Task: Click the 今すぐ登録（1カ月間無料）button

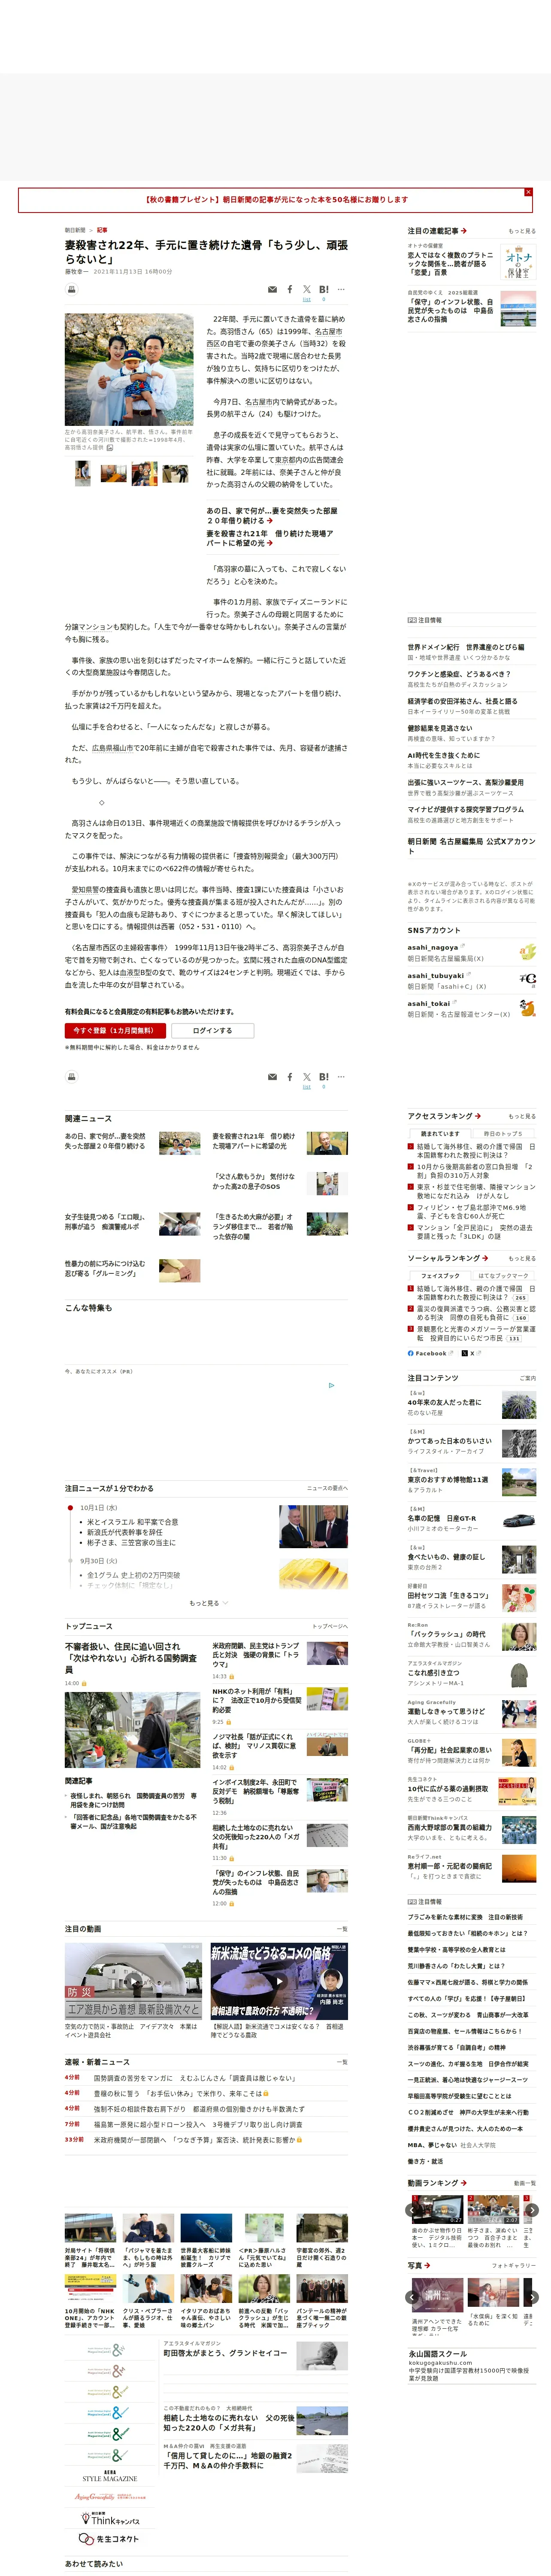Action: click(115, 1031)
